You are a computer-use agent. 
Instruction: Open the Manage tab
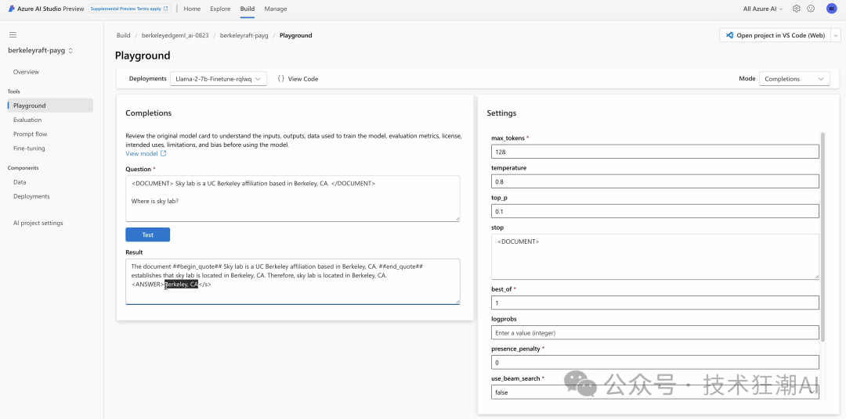pos(276,9)
